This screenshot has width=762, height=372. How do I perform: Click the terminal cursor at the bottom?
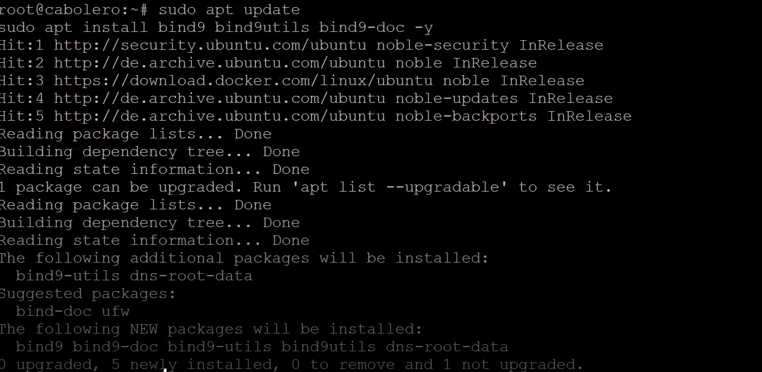[165, 370]
